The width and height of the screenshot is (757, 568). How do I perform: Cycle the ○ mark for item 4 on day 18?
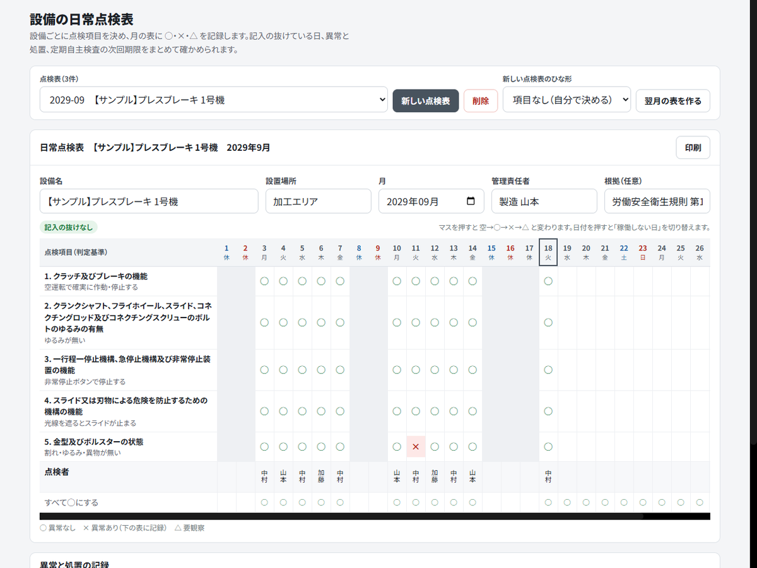click(x=548, y=411)
